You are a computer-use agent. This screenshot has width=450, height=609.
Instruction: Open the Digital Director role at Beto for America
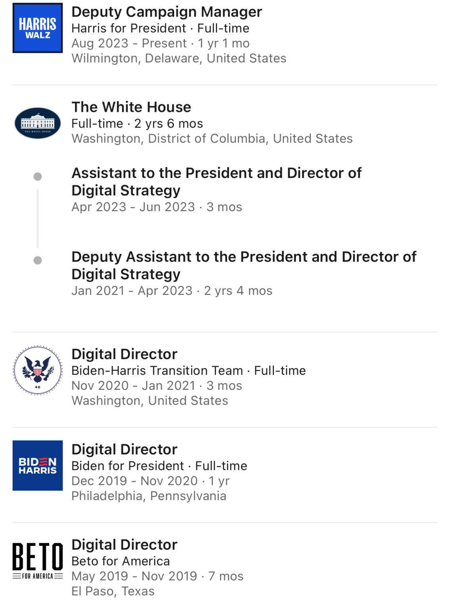124,544
